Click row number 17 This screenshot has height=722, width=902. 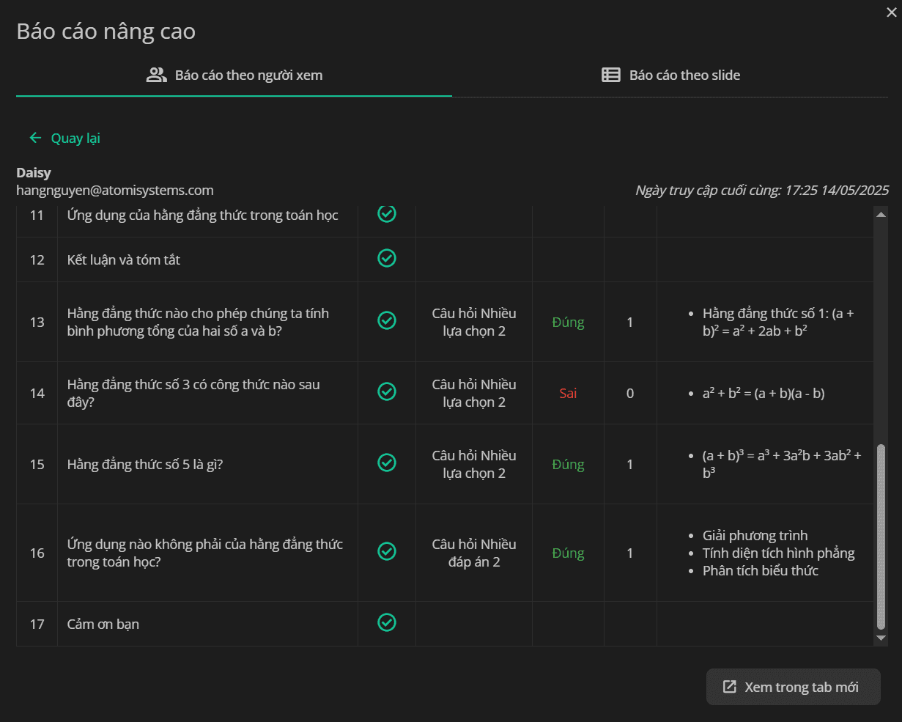pyautogui.click(x=37, y=624)
